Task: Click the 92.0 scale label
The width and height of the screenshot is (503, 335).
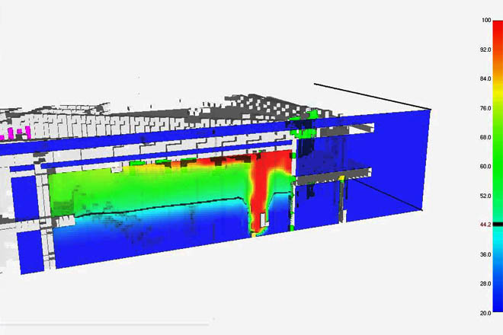Action: (x=485, y=49)
